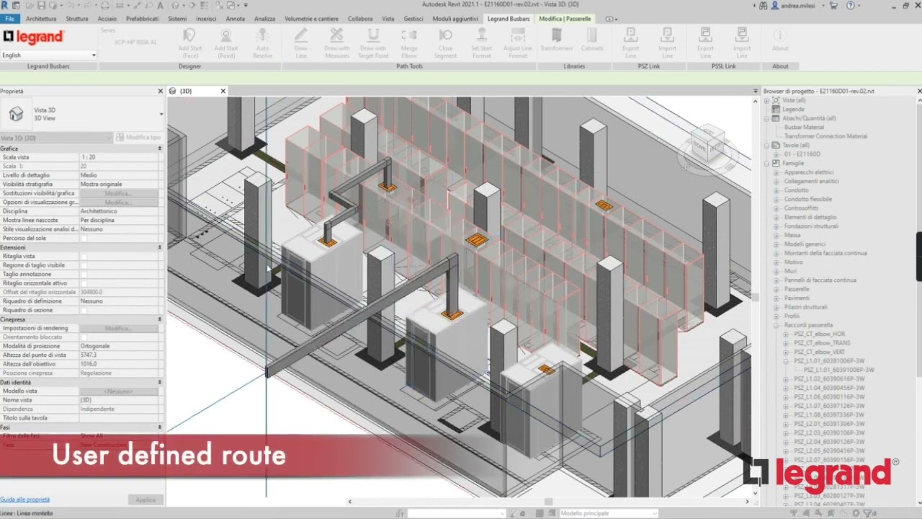
Task: Click Modifica for Impostazioni di rendering
Action: tap(119, 328)
